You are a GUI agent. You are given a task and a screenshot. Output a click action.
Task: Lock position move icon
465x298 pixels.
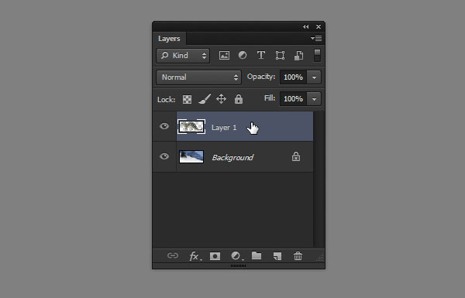pos(221,99)
